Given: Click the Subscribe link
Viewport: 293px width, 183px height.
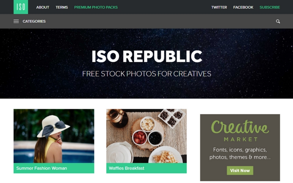Looking at the screenshot, I should point(270,7).
